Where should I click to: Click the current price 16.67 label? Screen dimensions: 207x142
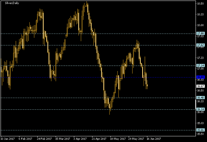(201, 86)
